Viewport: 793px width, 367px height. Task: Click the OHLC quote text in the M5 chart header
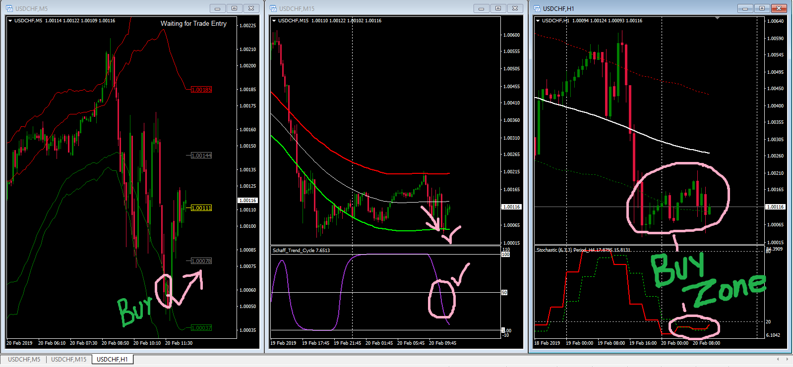tap(80, 21)
